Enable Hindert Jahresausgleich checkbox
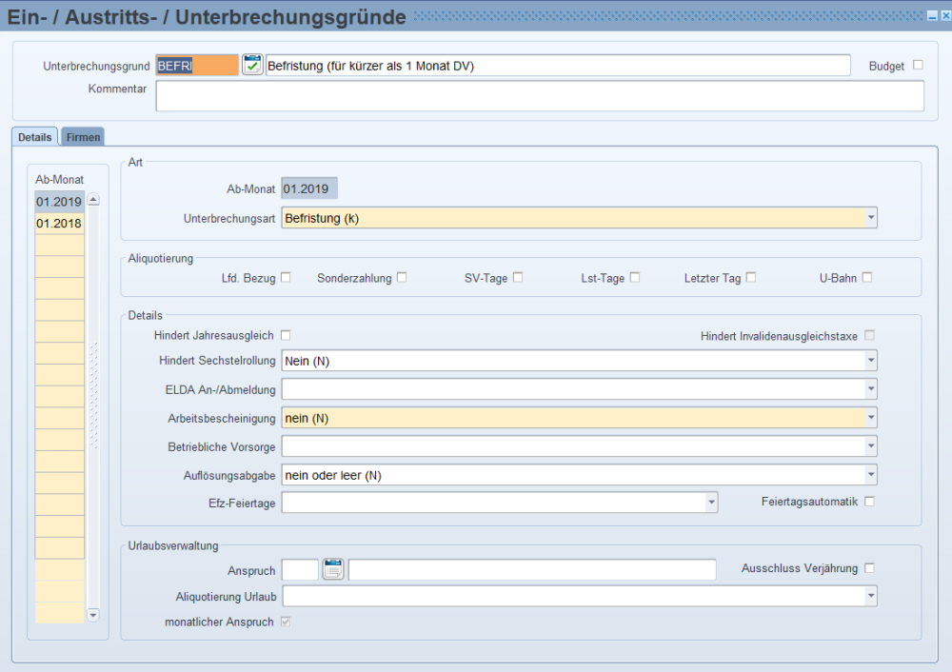The image size is (952, 672). pyautogui.click(x=286, y=335)
